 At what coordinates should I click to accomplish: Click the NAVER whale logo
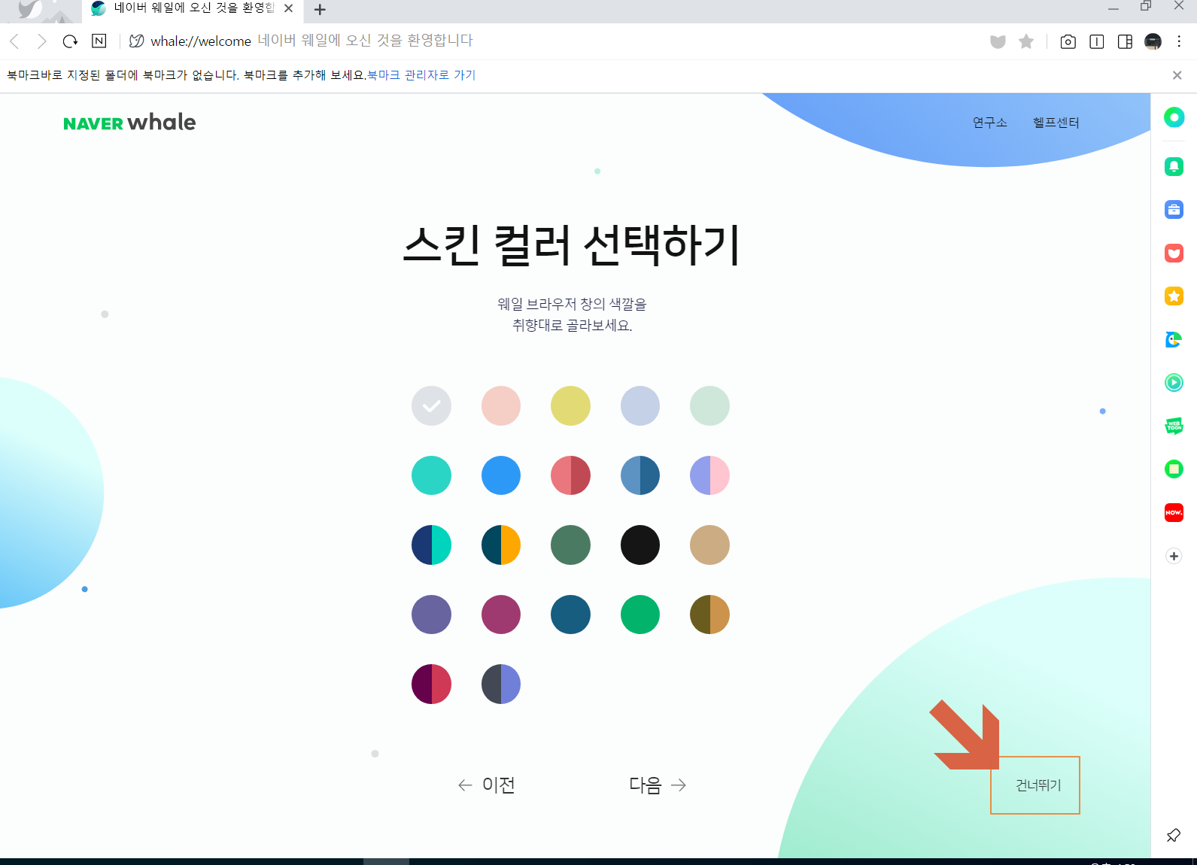(129, 123)
